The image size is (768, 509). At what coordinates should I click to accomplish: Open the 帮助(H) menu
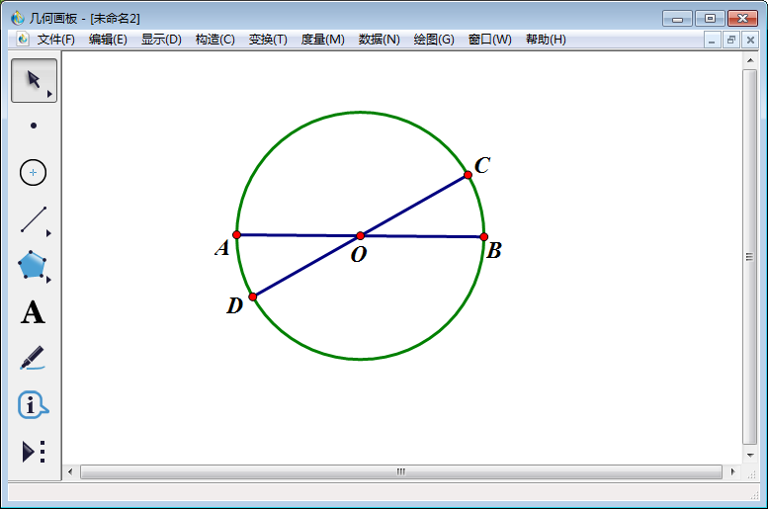point(546,40)
